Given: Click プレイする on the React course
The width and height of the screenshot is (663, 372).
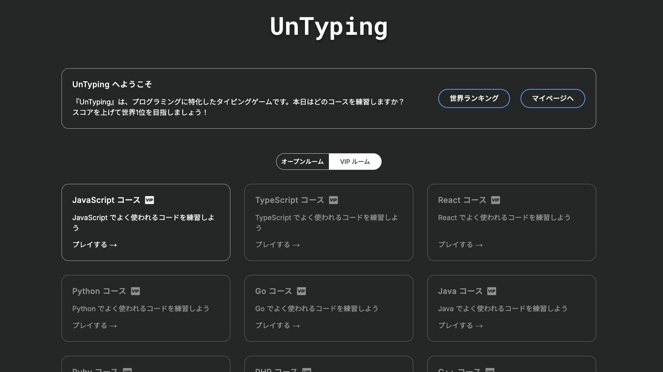Looking at the screenshot, I should (460, 245).
